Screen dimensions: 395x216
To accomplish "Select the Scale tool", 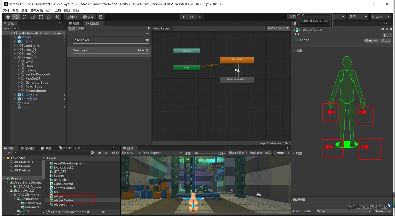I will [x=33, y=17].
